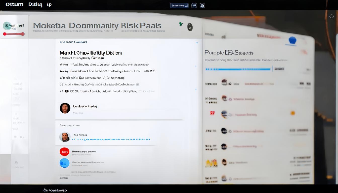This screenshot has width=338, height=193.
Task: Click the Geonmy Cums section label
Action: click(70, 125)
